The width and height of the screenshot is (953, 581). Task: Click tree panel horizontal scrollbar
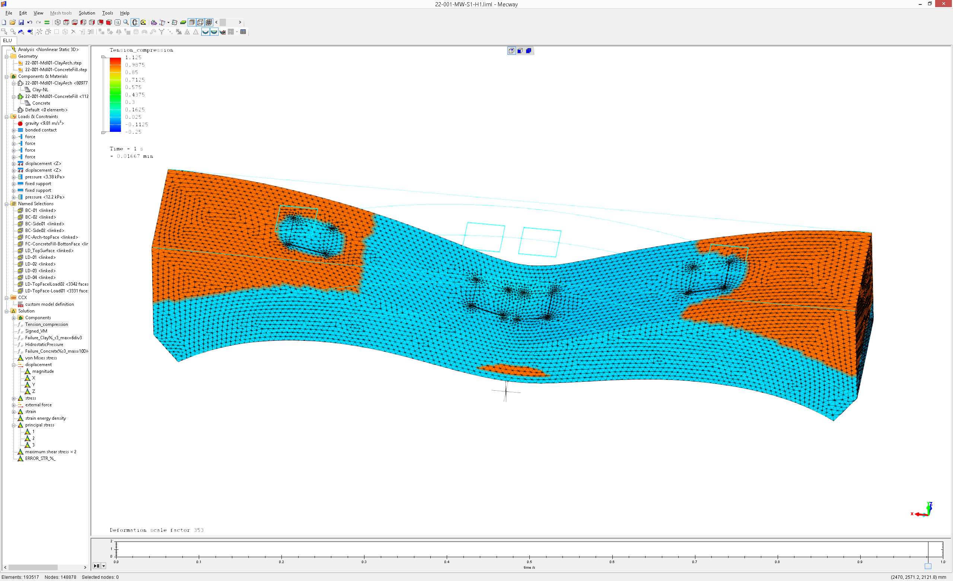[x=33, y=568]
